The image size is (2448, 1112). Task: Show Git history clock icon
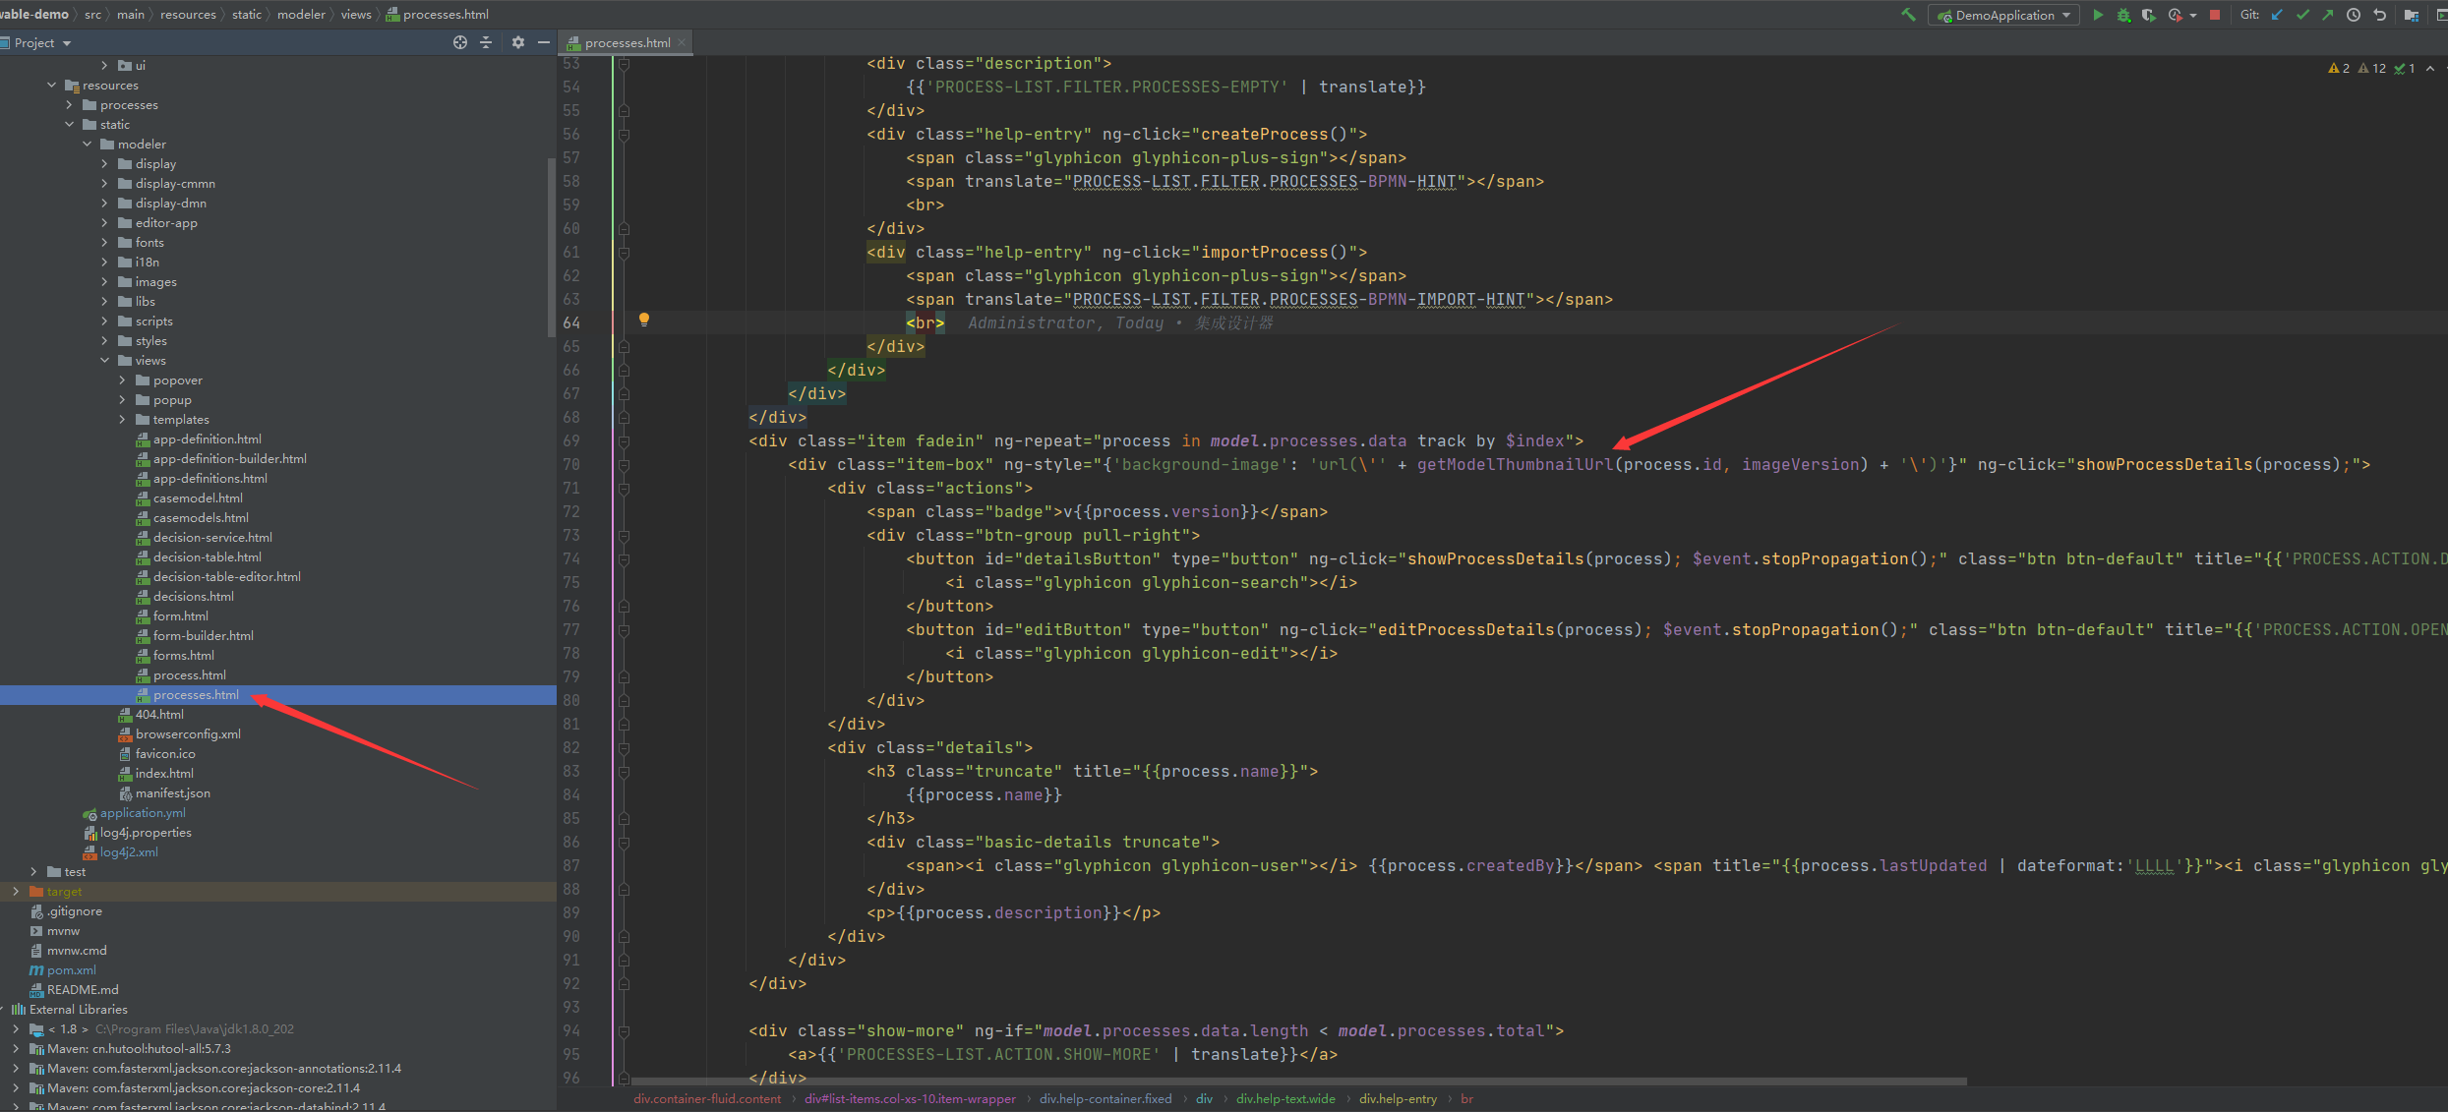(2354, 15)
